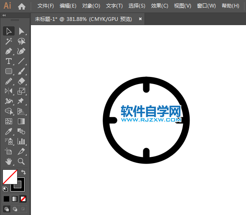Switch to the 未标题-1 document tab
This screenshot has width=246, height=215.
click(83, 19)
